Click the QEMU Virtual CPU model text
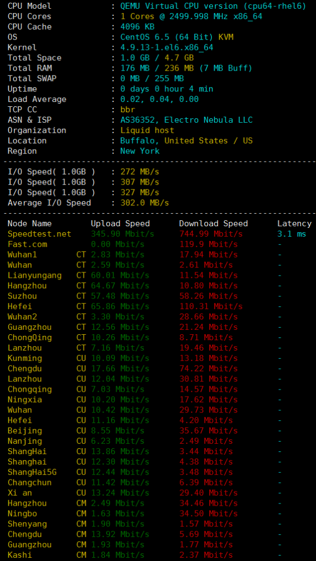 (213, 6)
